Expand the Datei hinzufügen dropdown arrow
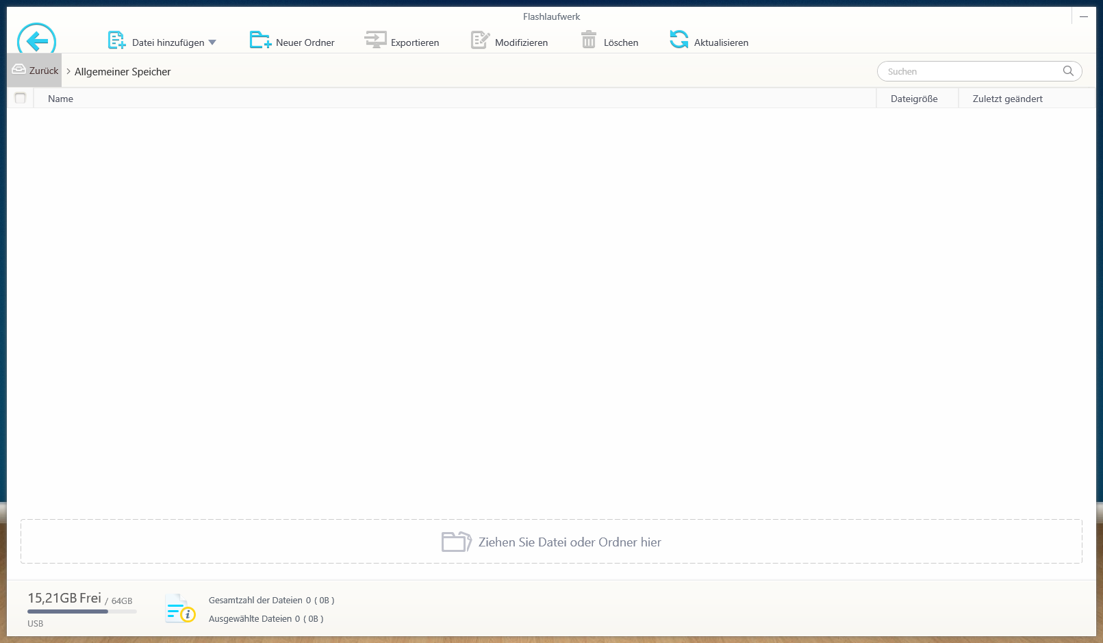Image resolution: width=1103 pixels, height=643 pixels. tap(212, 42)
